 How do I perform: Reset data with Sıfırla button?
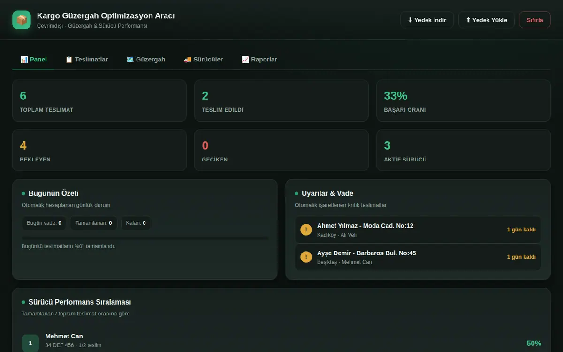pyautogui.click(x=535, y=20)
